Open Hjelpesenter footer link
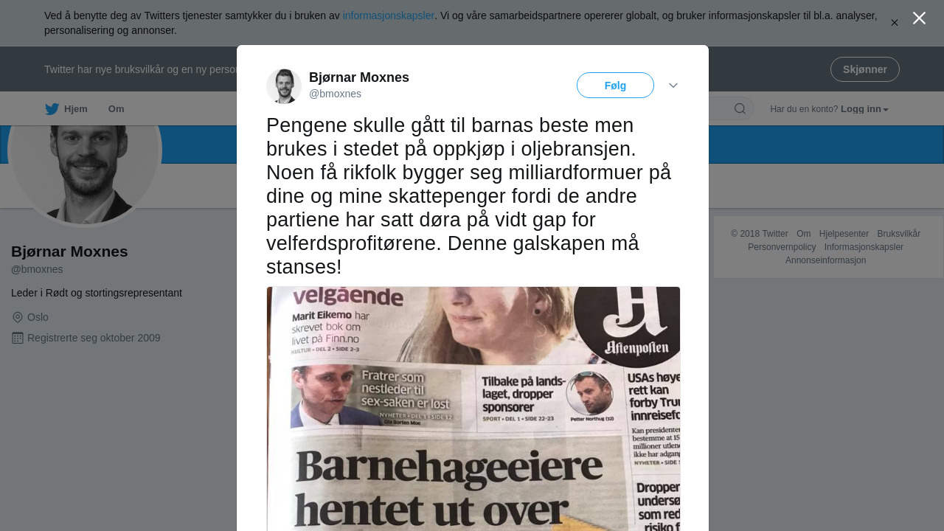The height and width of the screenshot is (531, 944). pyautogui.click(x=844, y=234)
